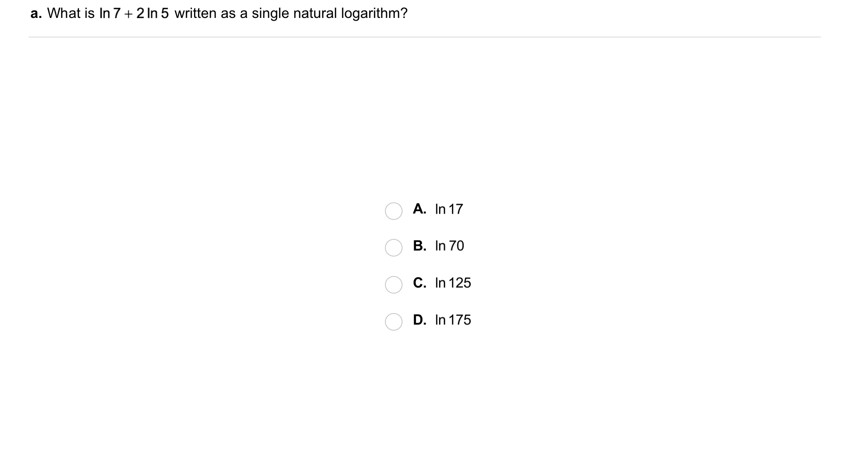
Task: Click the bold letter B. label
Action: (x=420, y=246)
